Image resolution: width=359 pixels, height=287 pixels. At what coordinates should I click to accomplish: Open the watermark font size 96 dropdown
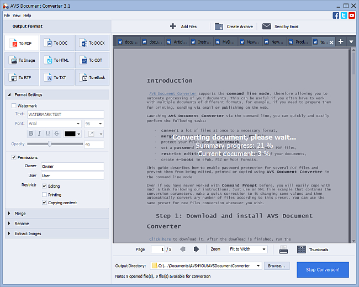[x=94, y=124]
